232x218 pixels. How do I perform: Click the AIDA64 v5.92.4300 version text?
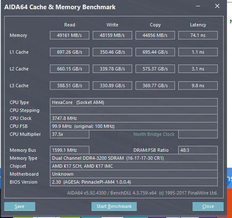[x=142, y=193]
